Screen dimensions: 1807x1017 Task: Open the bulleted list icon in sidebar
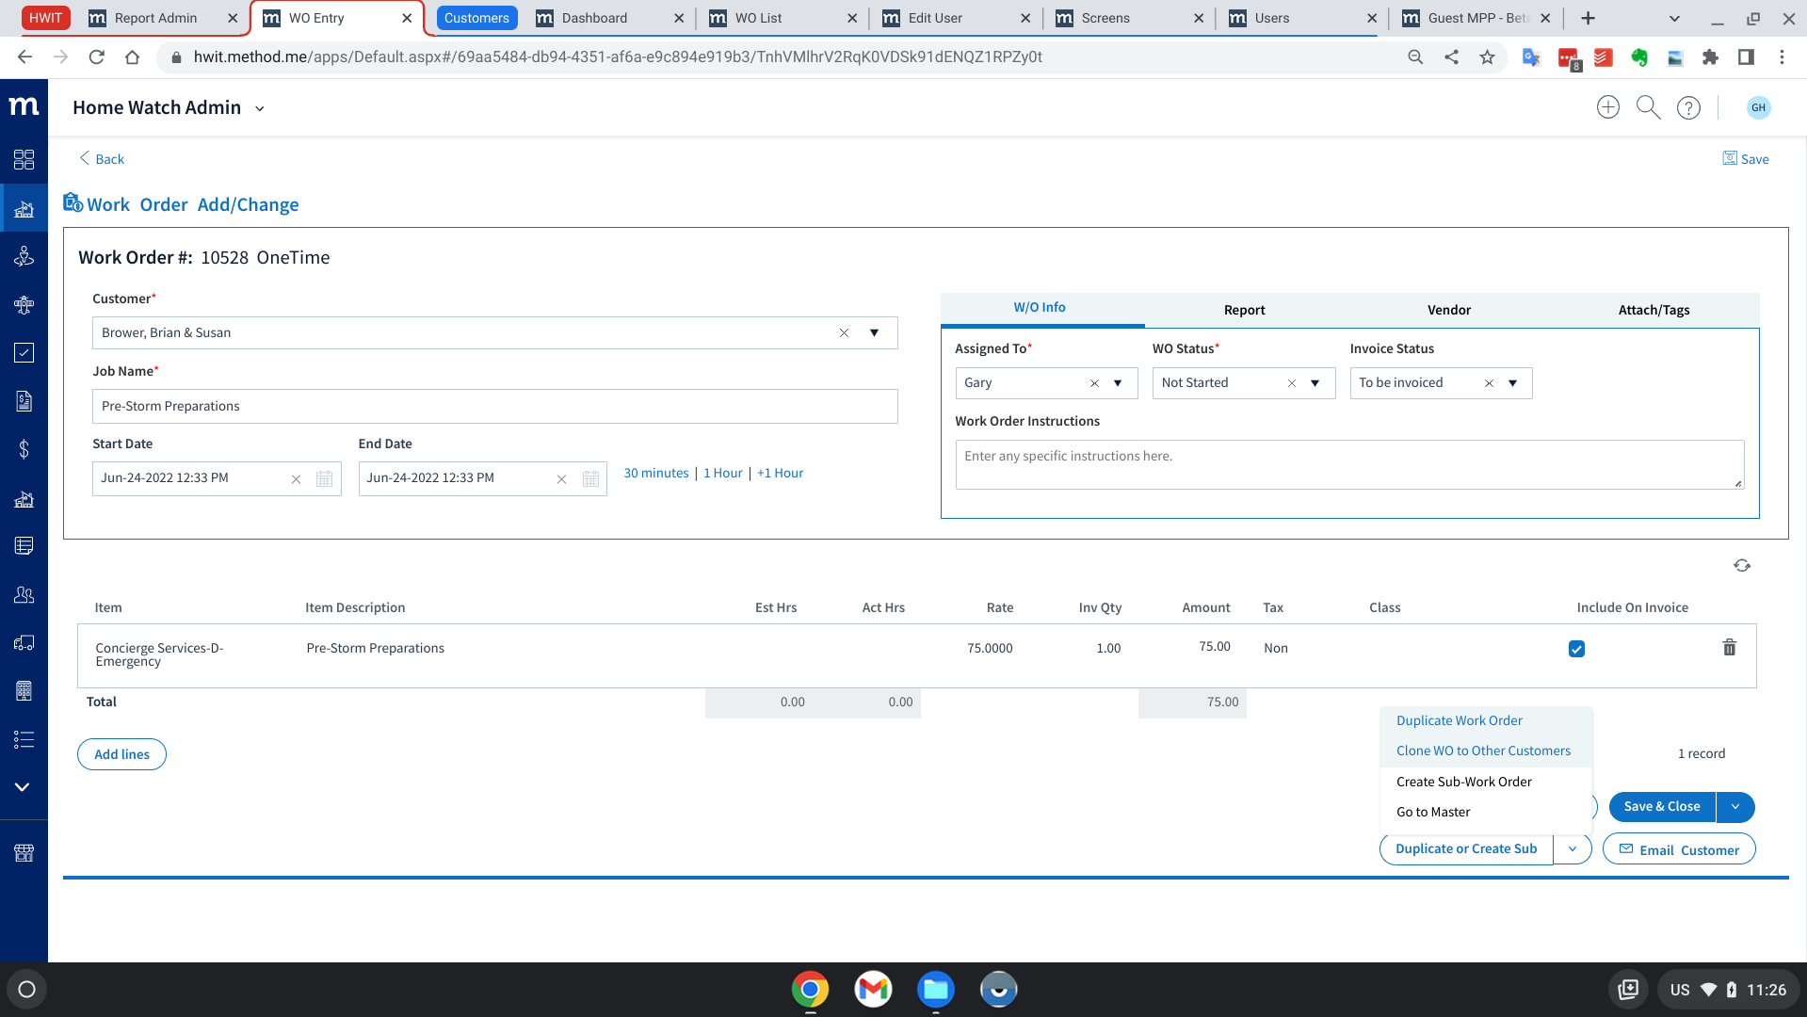click(x=24, y=739)
